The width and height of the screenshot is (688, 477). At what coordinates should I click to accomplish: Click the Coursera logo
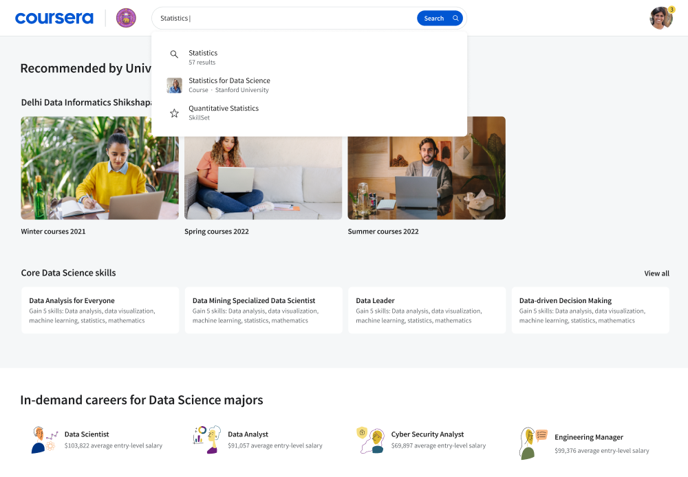coord(54,18)
